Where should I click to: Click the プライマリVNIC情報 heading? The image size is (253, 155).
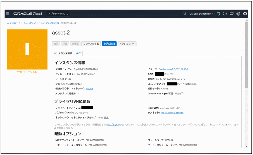(72, 102)
